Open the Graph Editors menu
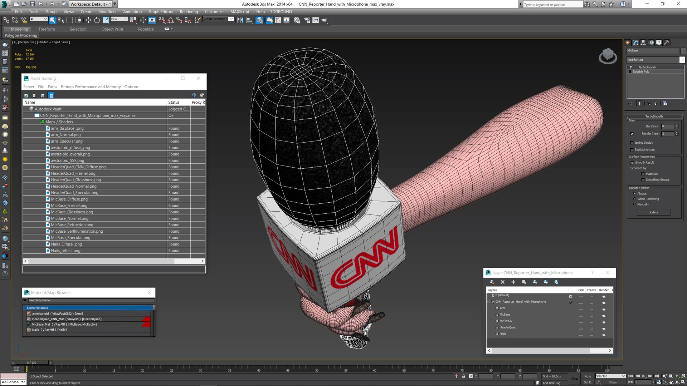Image resolution: width=687 pixels, height=386 pixels. 160,11
